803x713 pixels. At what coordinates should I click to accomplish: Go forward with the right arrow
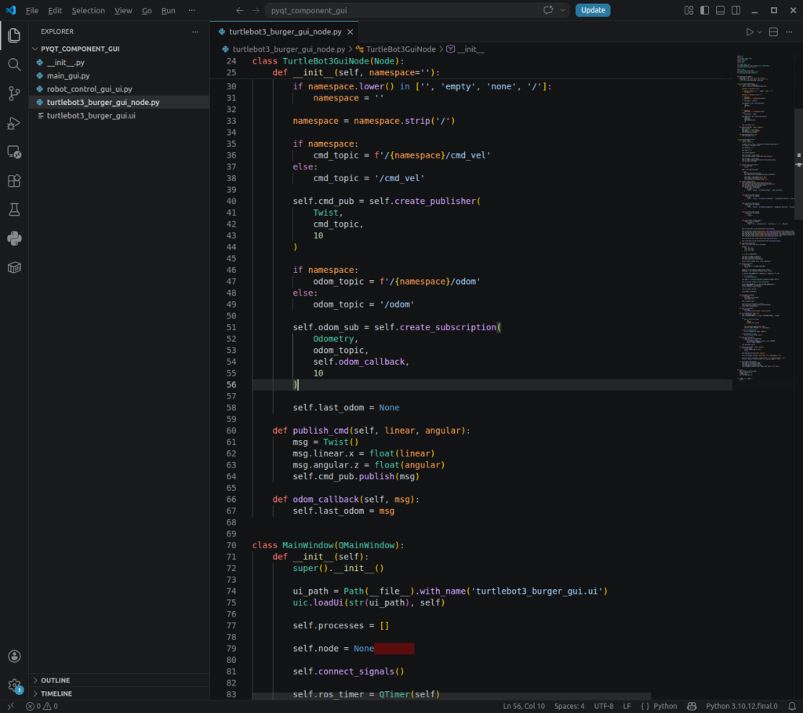[255, 10]
